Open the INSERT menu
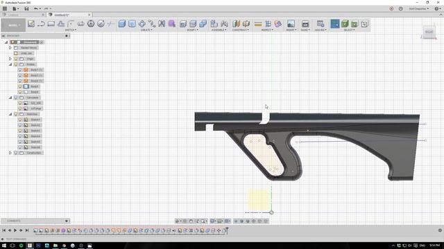Viewport: 444px width, 249px height. click(x=291, y=30)
